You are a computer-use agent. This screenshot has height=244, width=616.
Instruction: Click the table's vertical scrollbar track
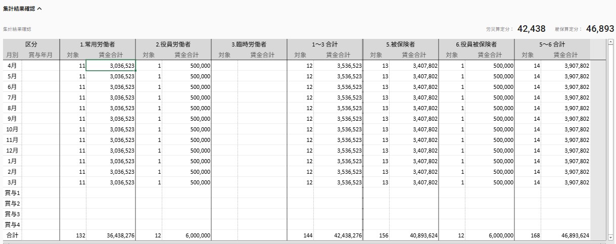click(x=611, y=139)
